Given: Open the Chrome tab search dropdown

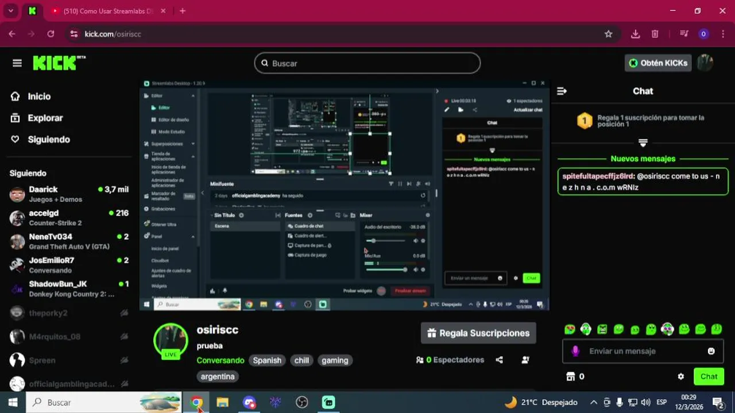Looking at the screenshot, I should click(x=10, y=10).
